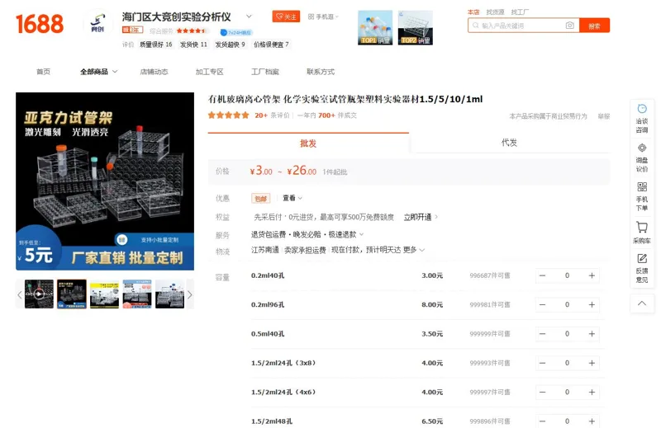661x428 pixels.
Task: Click the orange 搜索 button
Action: 594,26
